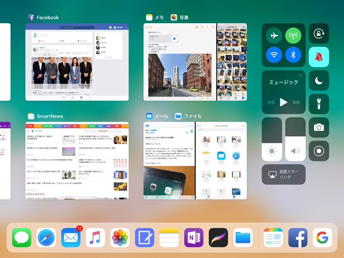Adjust the brightness slider
The height and width of the screenshot is (258, 344).
pos(272,139)
